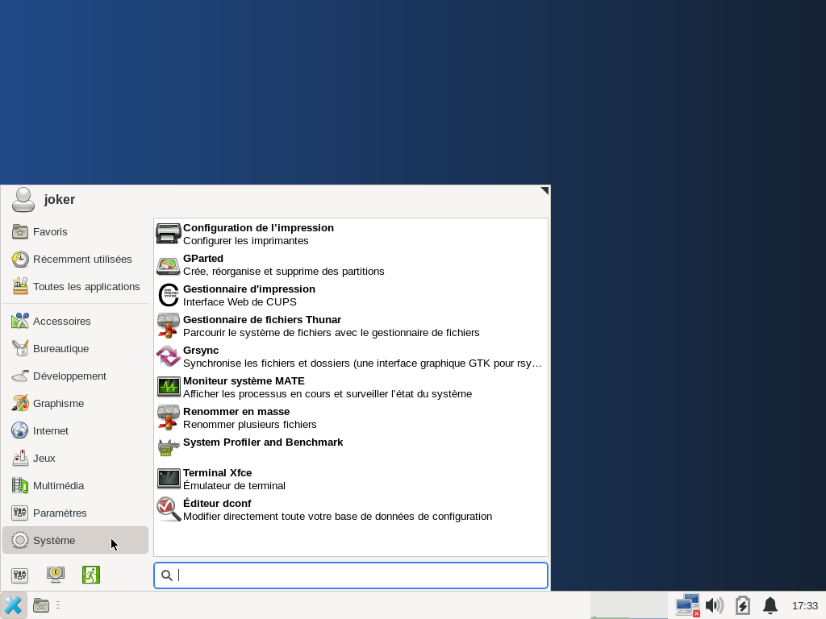
Task: Launch GParted from its disk icon
Action: pos(168,264)
